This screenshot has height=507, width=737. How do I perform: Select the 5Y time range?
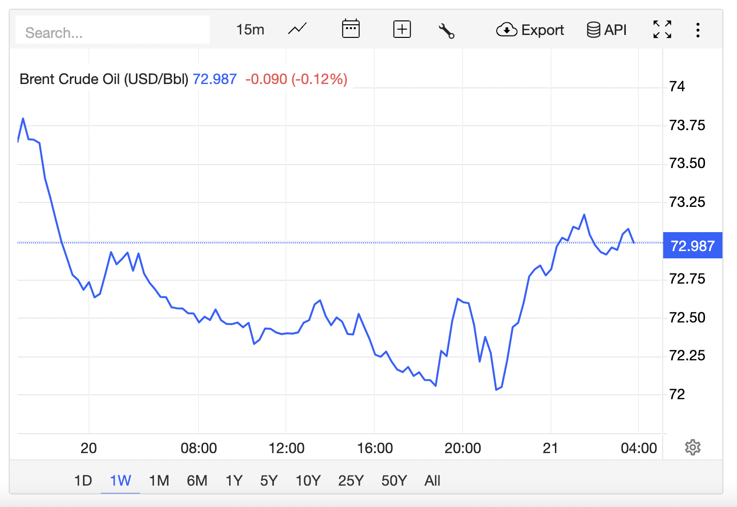269,480
